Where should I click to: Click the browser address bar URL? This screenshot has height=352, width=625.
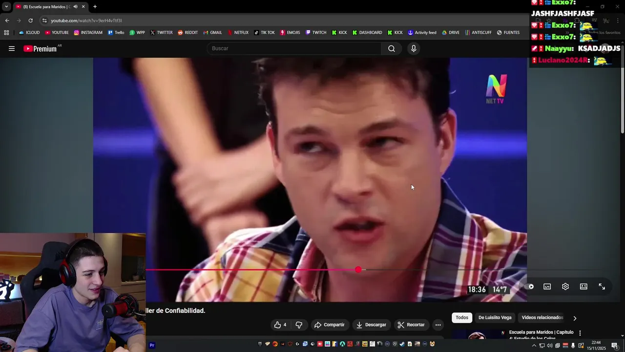click(86, 21)
